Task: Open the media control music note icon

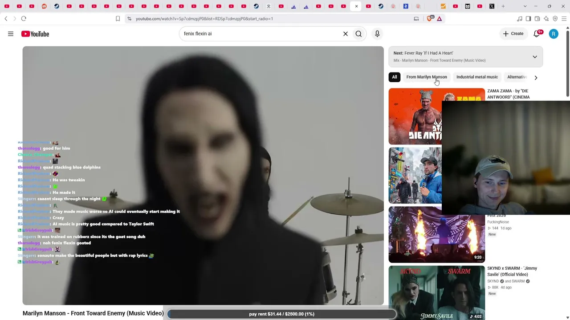Action: (x=519, y=19)
